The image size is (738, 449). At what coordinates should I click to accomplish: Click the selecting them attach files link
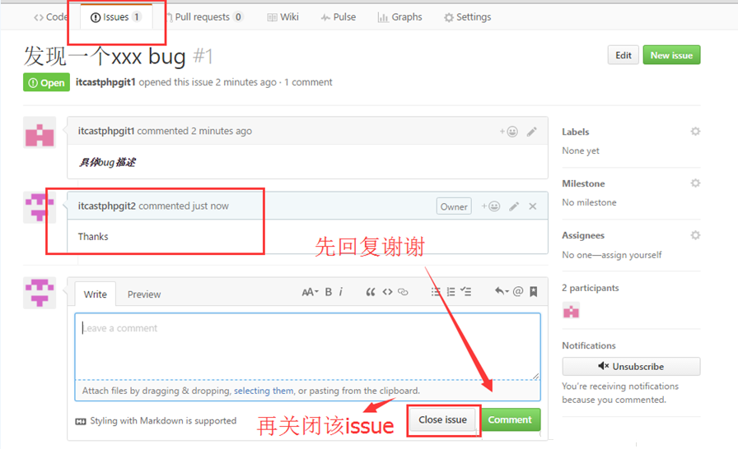pos(264,391)
